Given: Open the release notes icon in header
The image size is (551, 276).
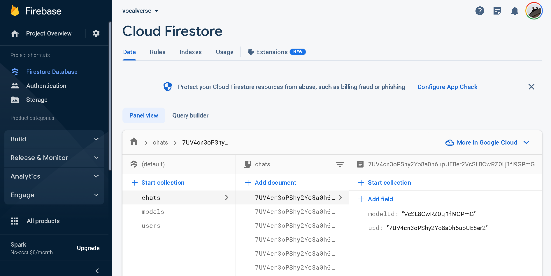Looking at the screenshot, I should (x=497, y=11).
